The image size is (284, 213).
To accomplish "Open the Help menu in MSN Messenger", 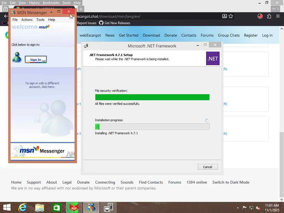I will click(52, 20).
